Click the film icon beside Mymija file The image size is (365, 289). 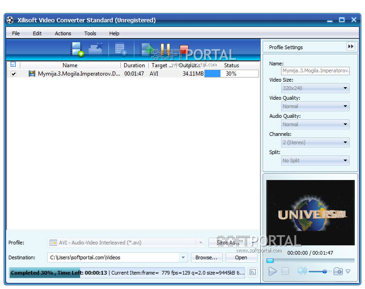[x=32, y=74]
